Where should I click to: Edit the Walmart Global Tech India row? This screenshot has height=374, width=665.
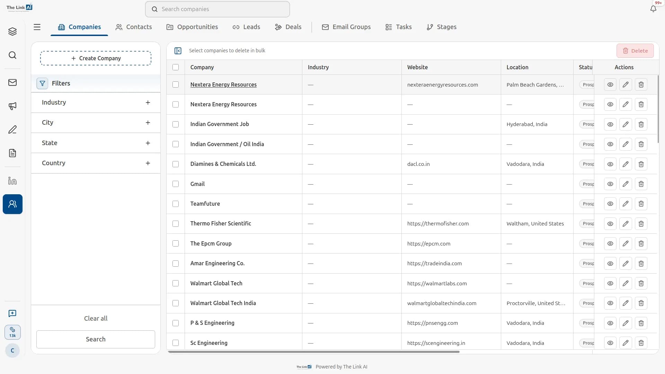point(626,303)
